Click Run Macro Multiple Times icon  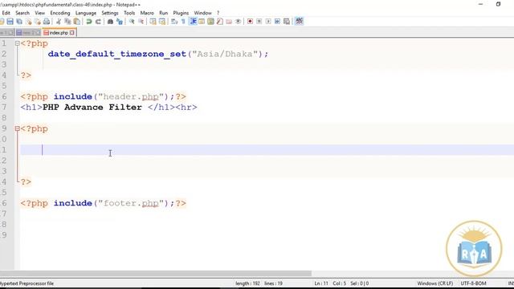tap(277, 22)
